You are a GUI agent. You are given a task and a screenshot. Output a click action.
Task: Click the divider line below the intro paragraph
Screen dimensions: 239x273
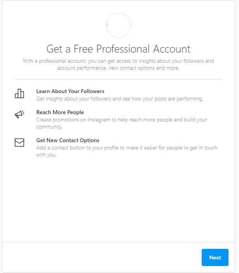coord(119,79)
